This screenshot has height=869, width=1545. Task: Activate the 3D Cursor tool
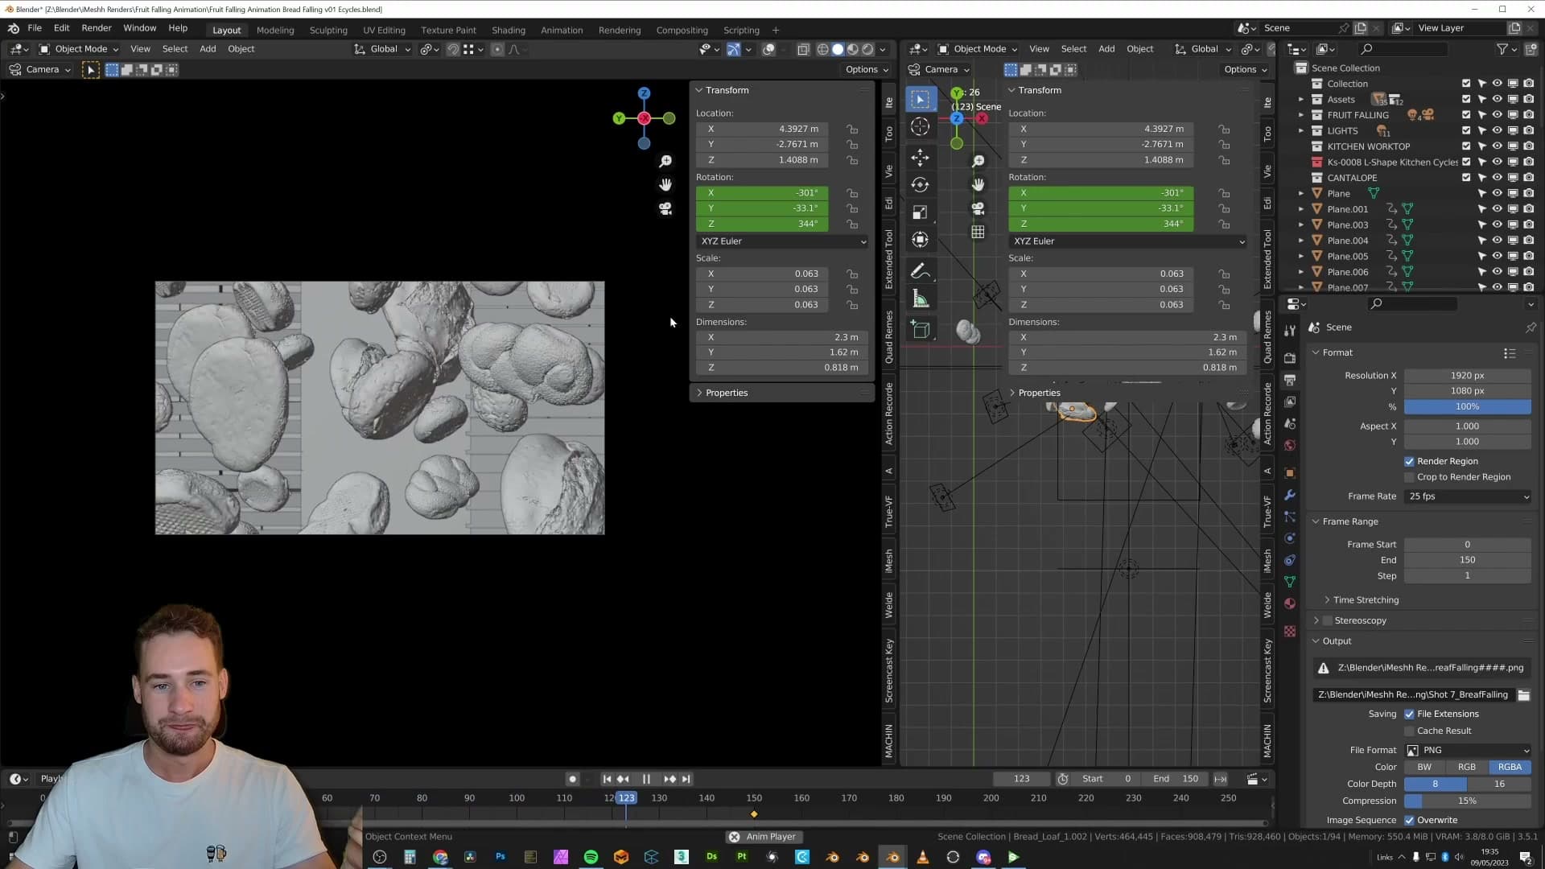pos(921,126)
